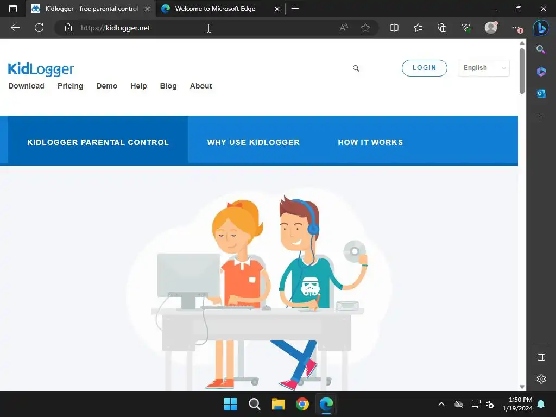Image resolution: width=556 pixels, height=417 pixels.
Task: View site information lock icon
Action: (68, 28)
